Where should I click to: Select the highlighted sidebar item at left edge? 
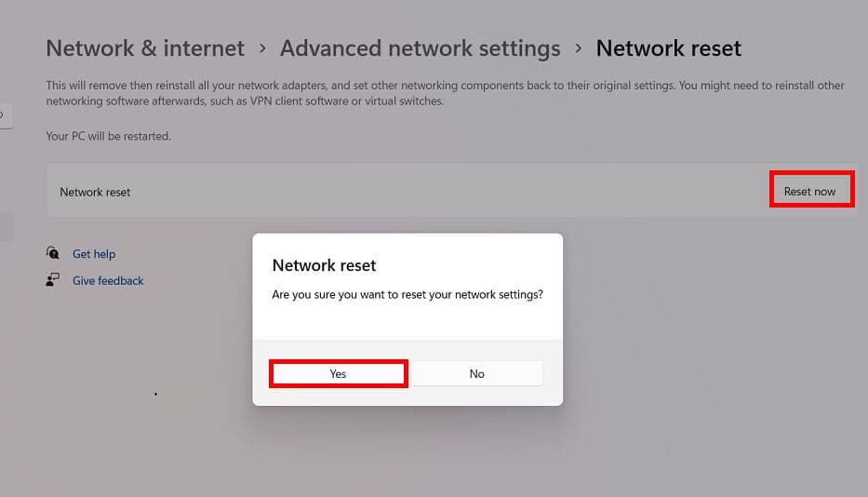pos(6,226)
